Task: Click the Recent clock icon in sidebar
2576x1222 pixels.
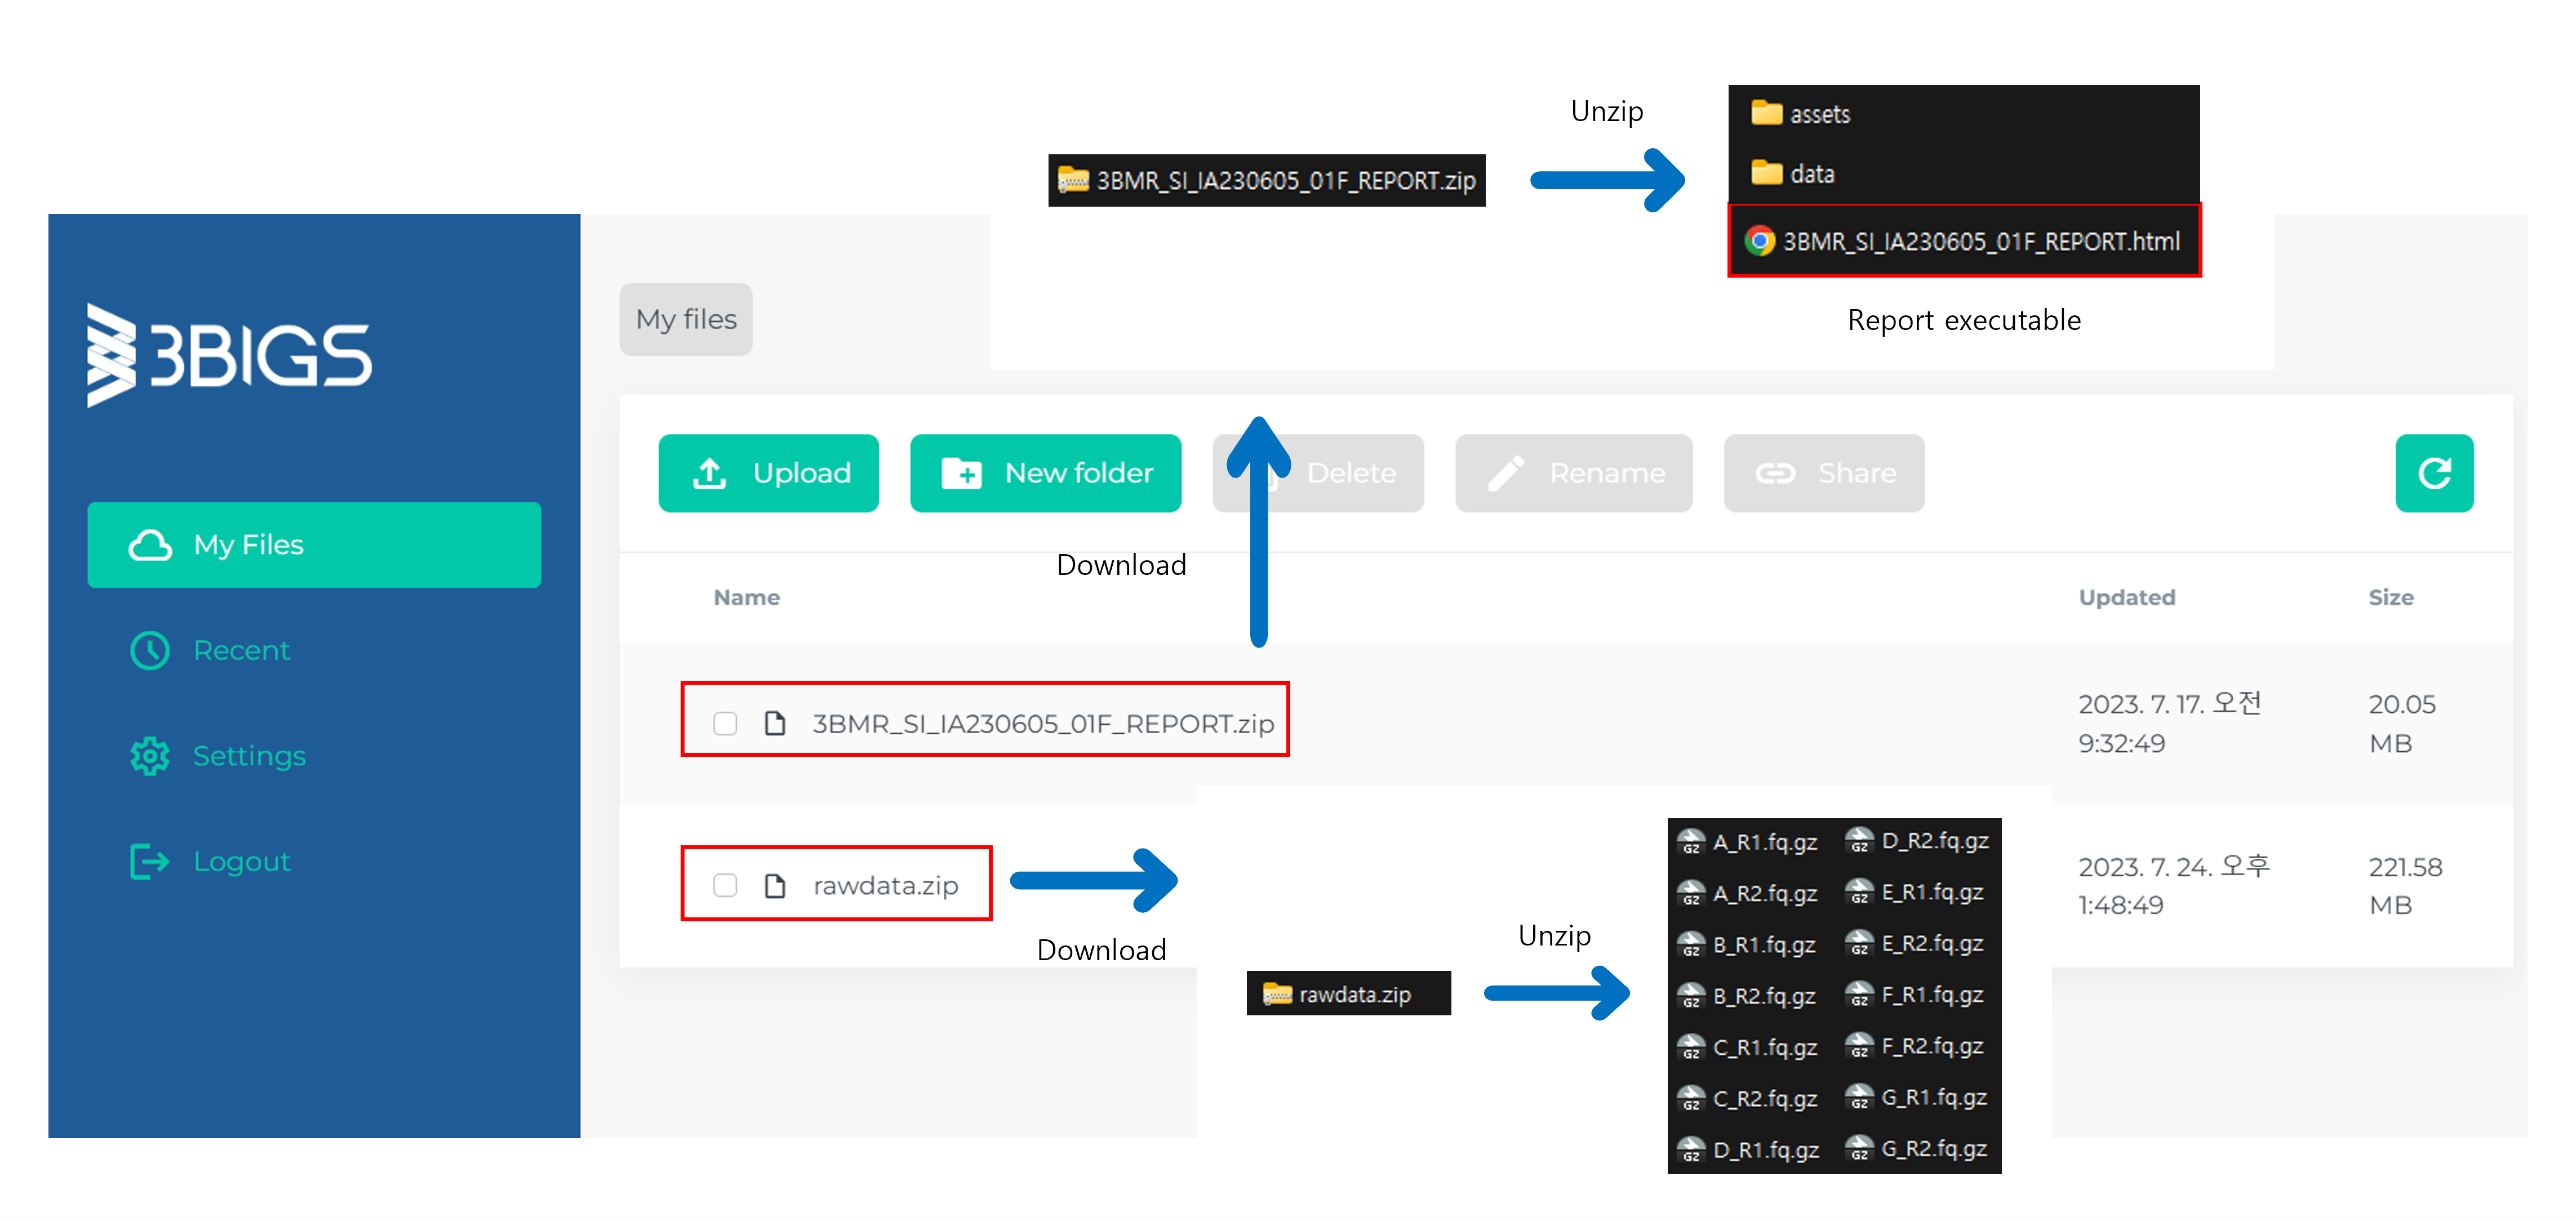Action: pos(150,650)
